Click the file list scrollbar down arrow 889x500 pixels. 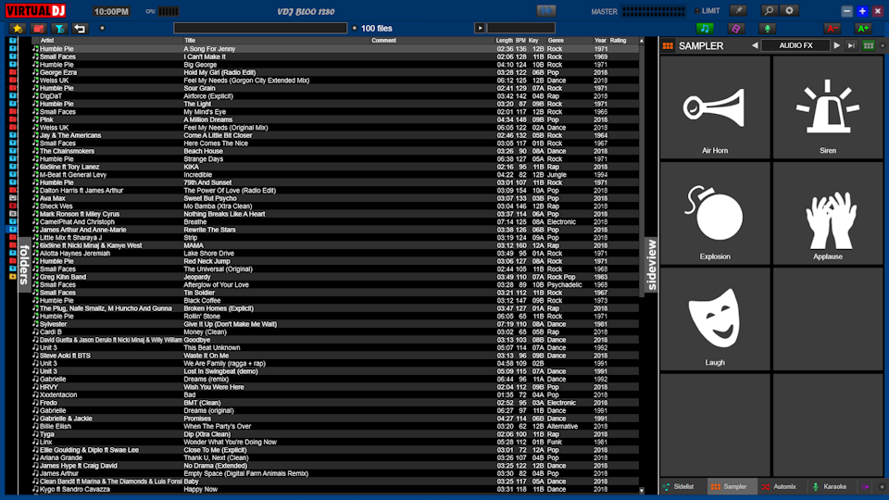point(642,491)
